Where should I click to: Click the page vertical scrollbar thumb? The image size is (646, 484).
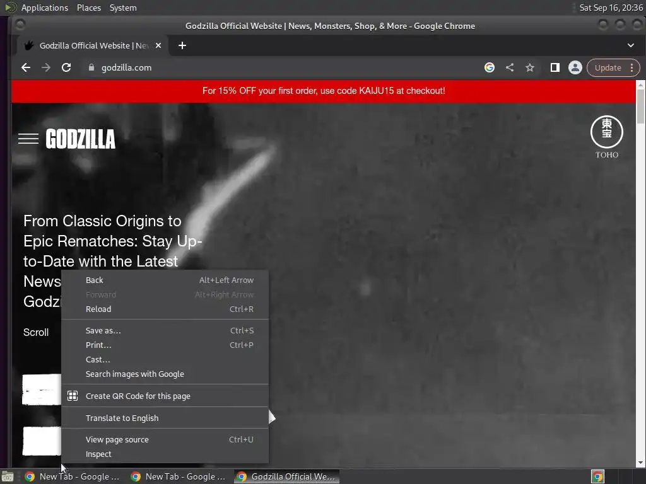click(x=640, y=106)
